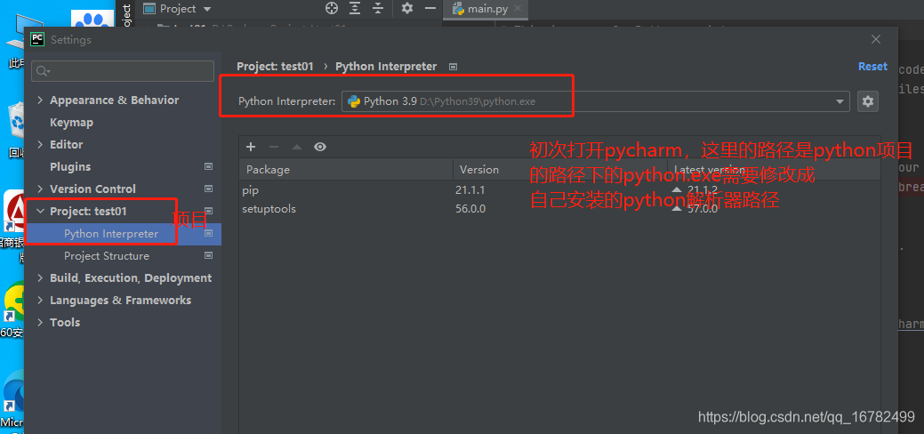Select Python Interpreter in the settings tree

coord(123,234)
